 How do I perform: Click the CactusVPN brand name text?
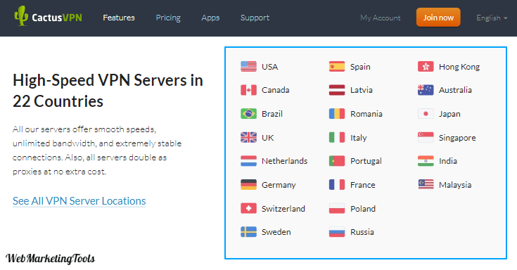(57, 18)
